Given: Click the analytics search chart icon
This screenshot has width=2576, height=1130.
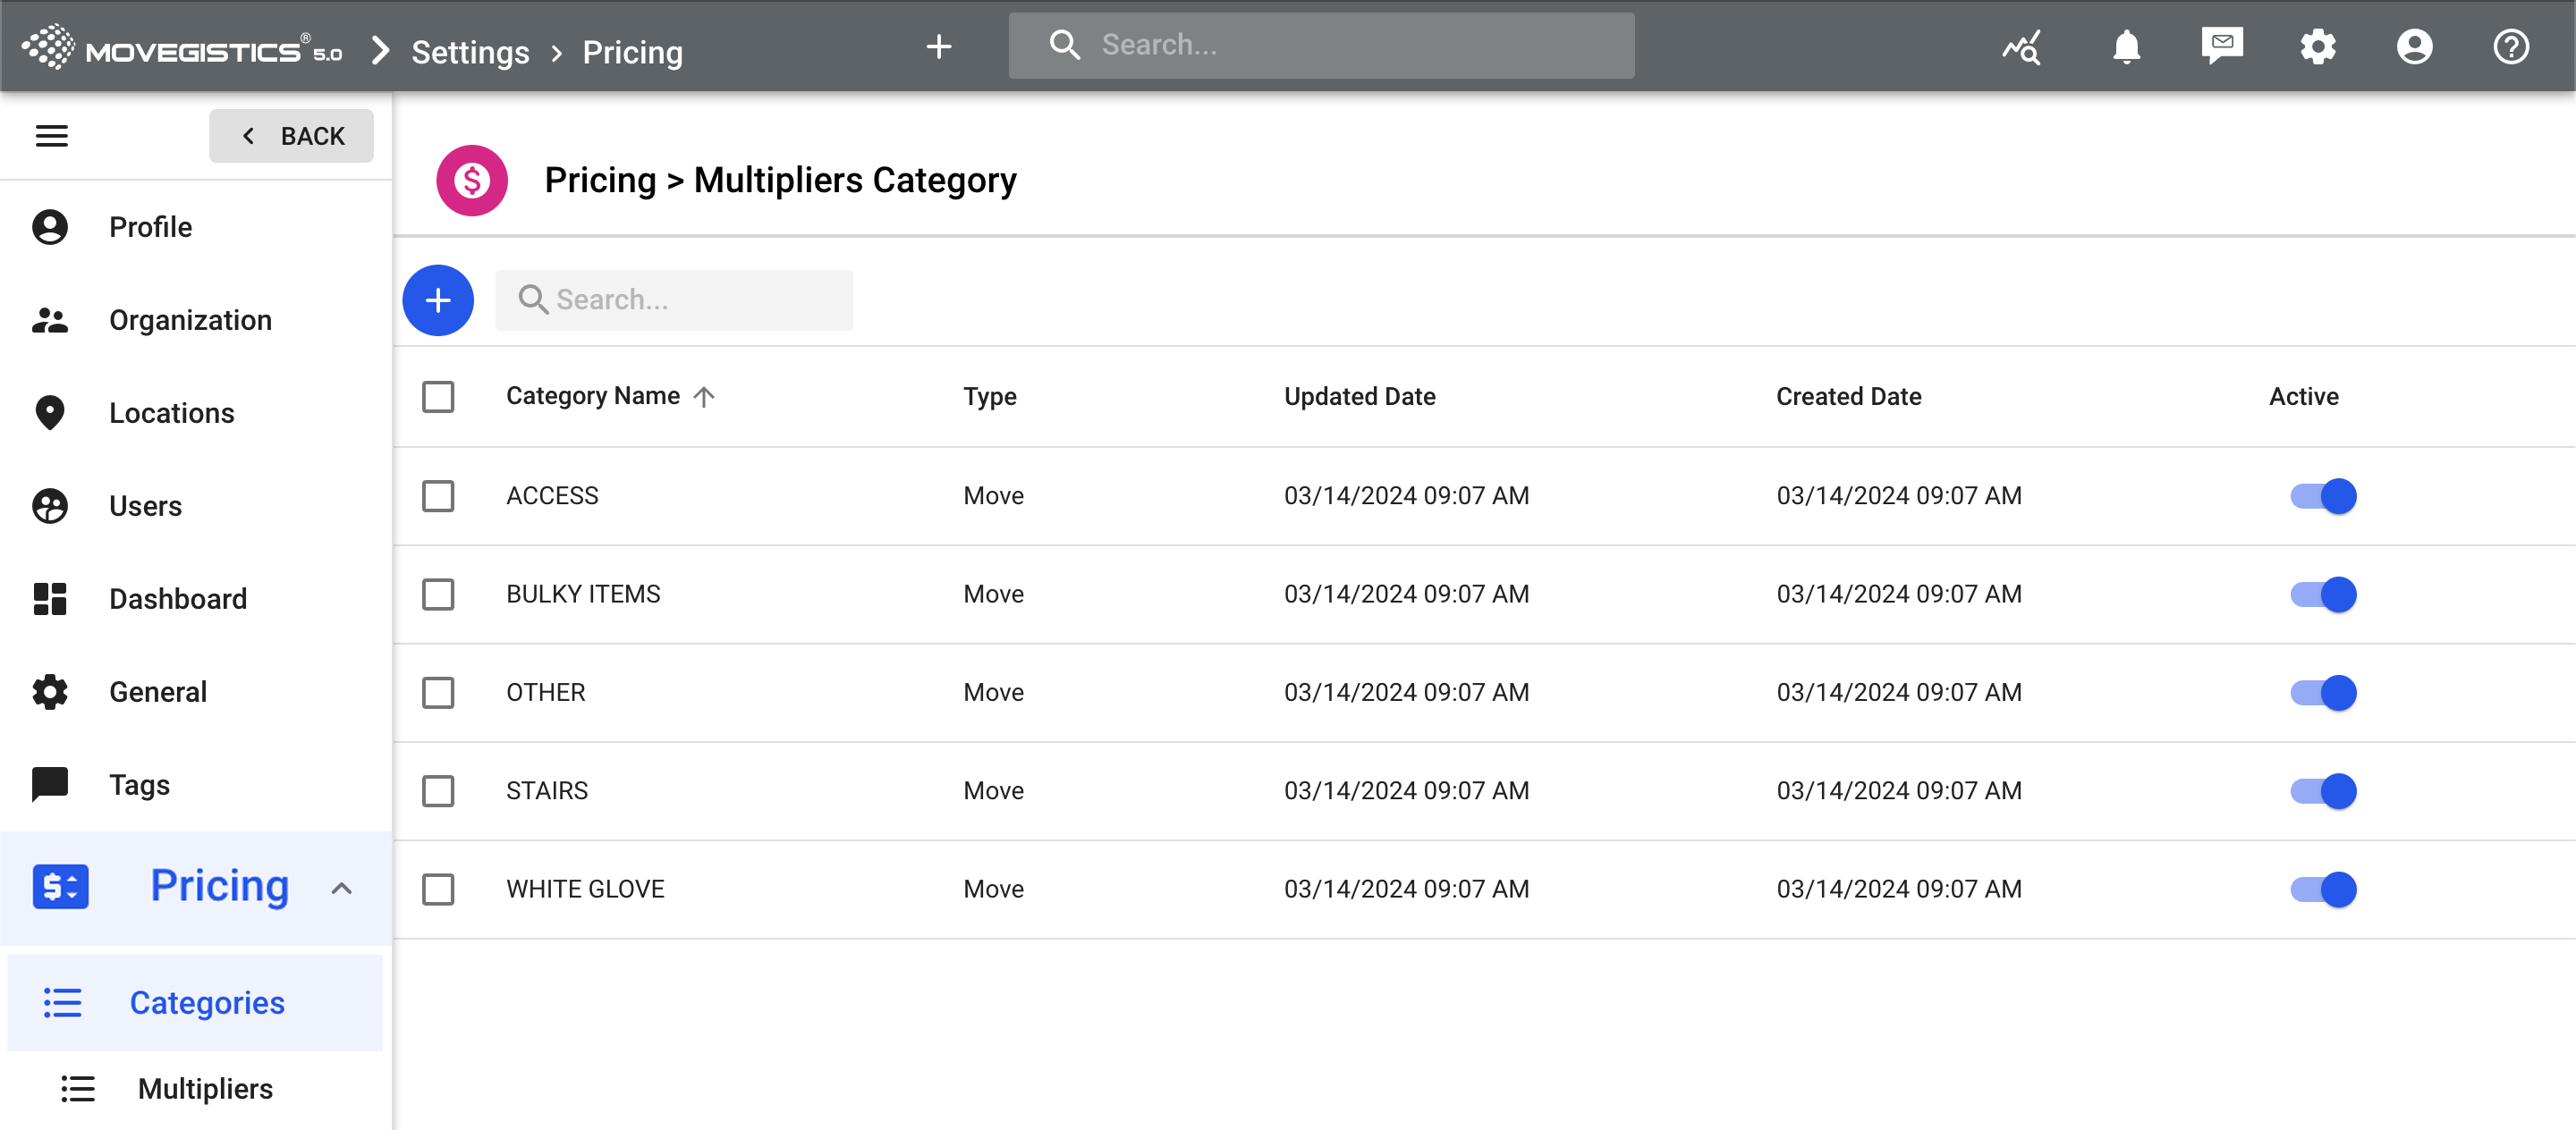Looking at the screenshot, I should click(2021, 47).
